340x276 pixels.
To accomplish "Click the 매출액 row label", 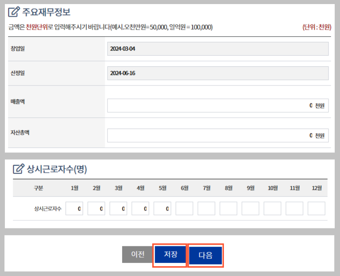I will pyautogui.click(x=18, y=101).
